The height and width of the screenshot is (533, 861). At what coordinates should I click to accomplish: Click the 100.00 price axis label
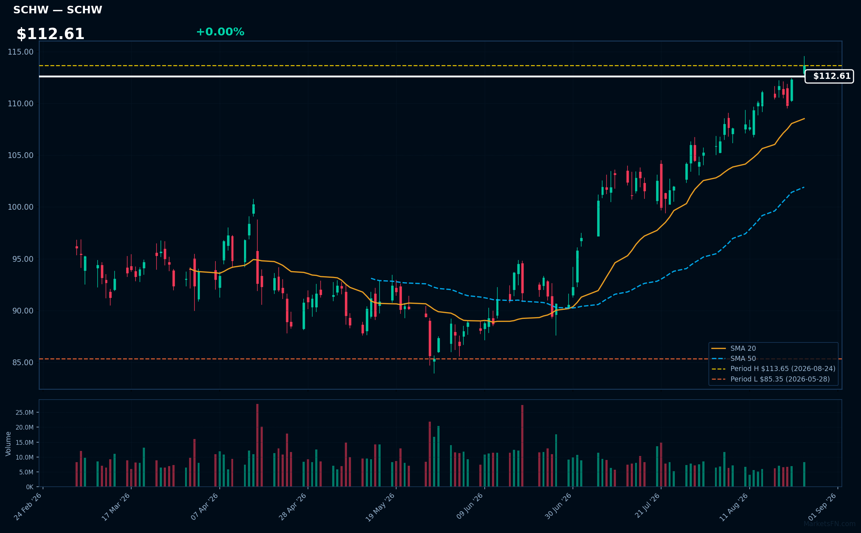pos(21,207)
